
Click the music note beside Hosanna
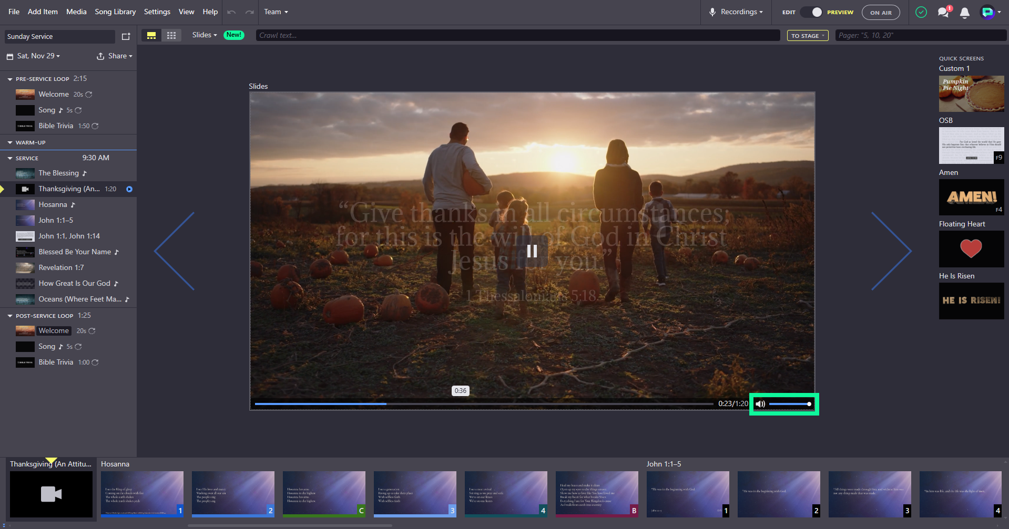pos(73,205)
